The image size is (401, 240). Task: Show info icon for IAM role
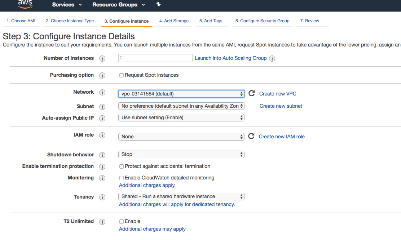(102, 135)
